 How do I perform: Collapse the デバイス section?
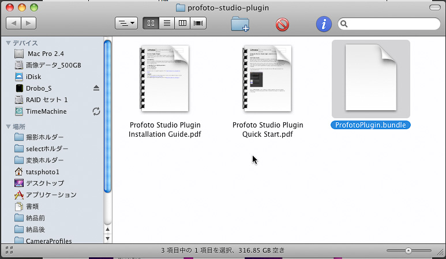tap(8, 43)
